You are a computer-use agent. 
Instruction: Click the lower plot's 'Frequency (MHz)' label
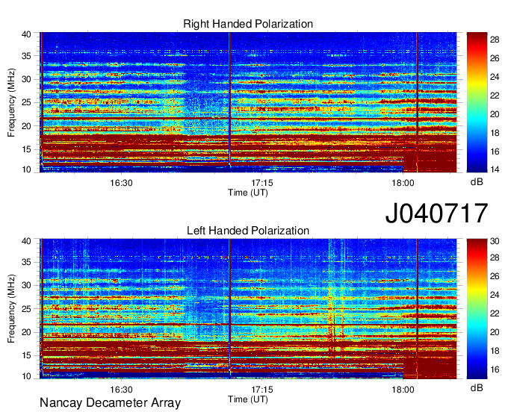[x=11, y=309]
